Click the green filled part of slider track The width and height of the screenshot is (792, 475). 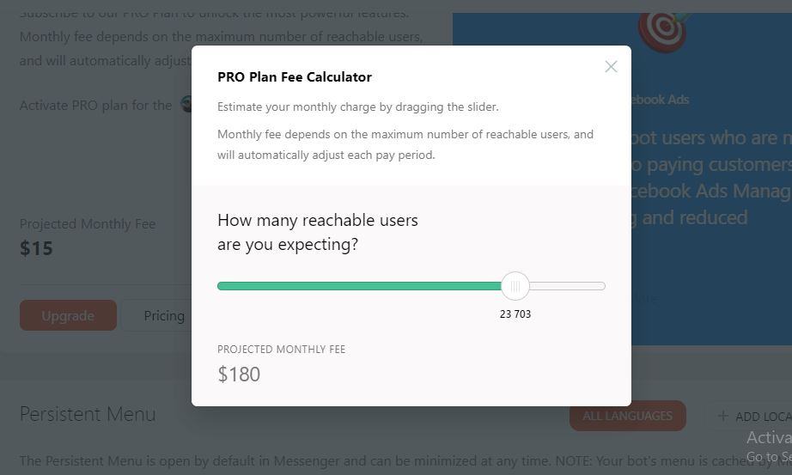pyautogui.click(x=361, y=286)
